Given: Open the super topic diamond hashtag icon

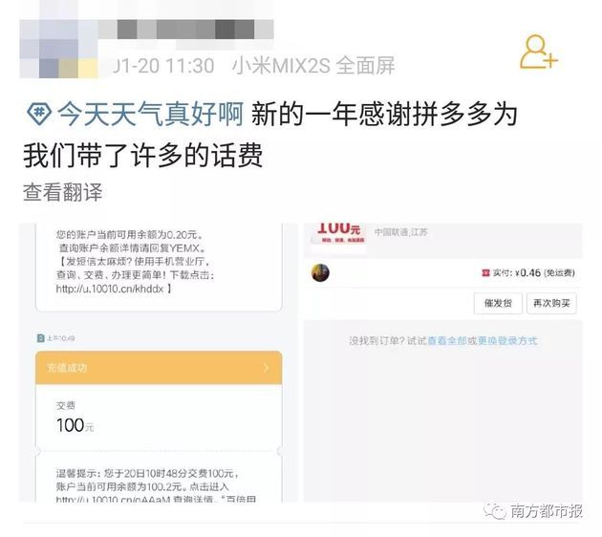Looking at the screenshot, I should coord(39,114).
